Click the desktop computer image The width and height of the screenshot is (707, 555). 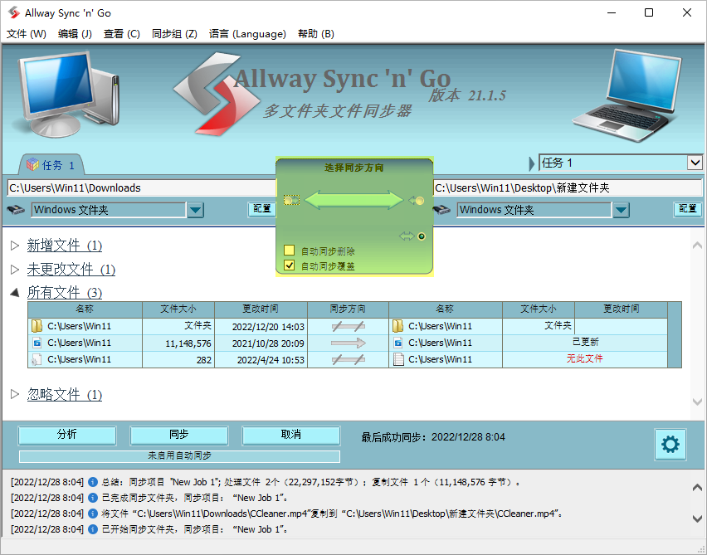(68, 94)
